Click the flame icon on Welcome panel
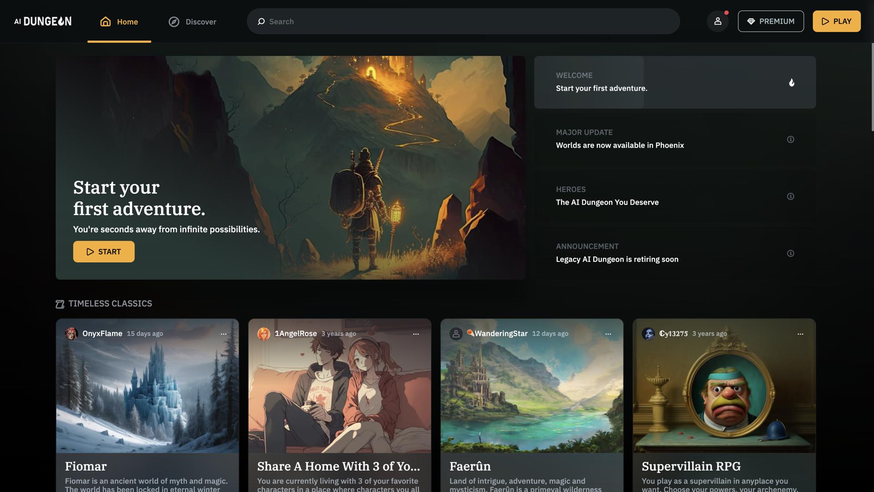 point(791,82)
